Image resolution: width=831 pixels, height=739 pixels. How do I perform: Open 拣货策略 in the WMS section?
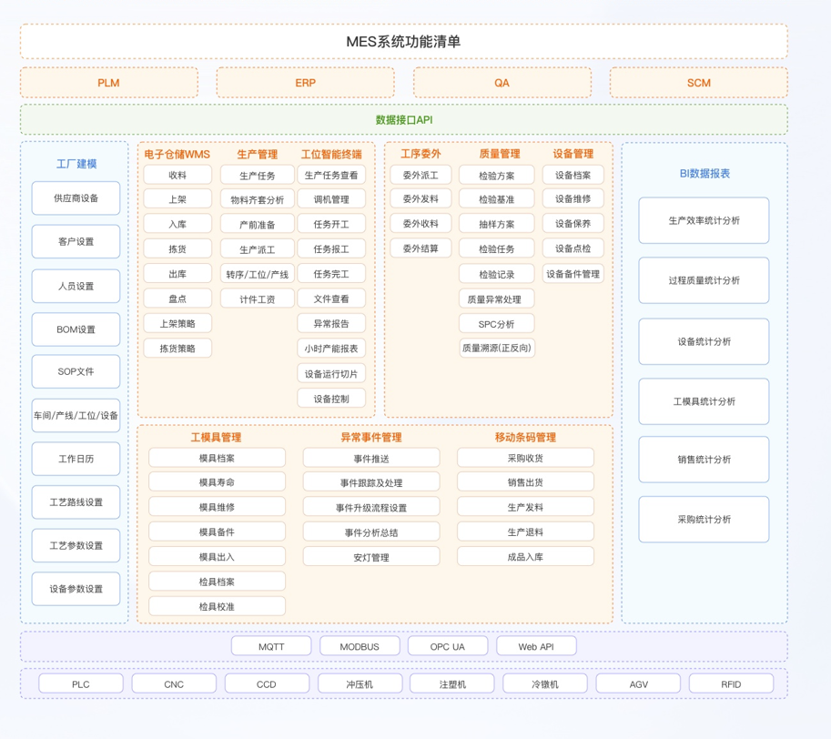pos(177,348)
